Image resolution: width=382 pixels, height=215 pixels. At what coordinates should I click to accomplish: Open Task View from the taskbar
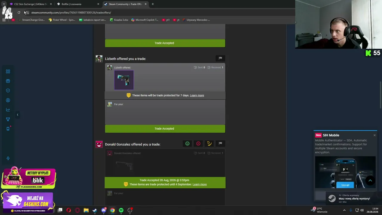click(x=60, y=210)
